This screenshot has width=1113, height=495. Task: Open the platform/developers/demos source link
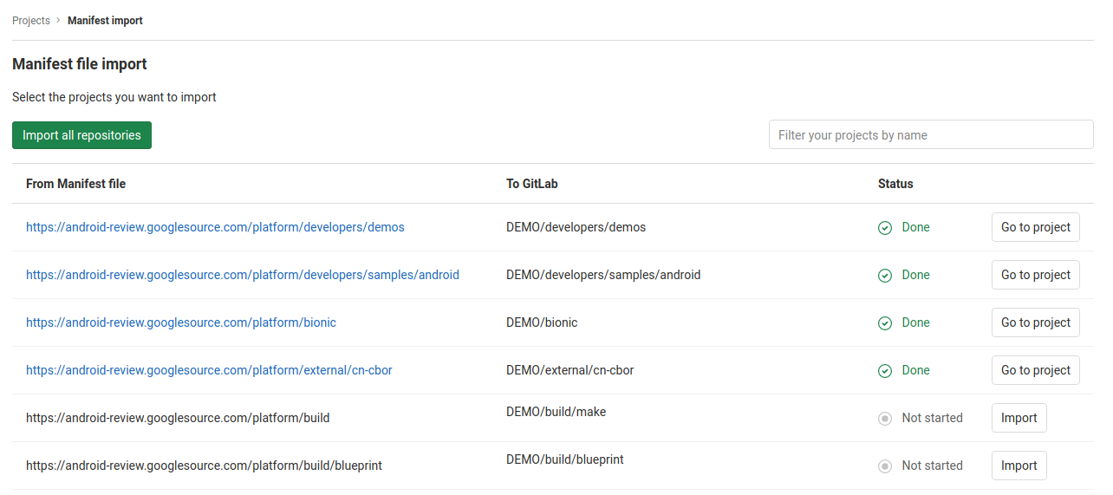coord(215,227)
